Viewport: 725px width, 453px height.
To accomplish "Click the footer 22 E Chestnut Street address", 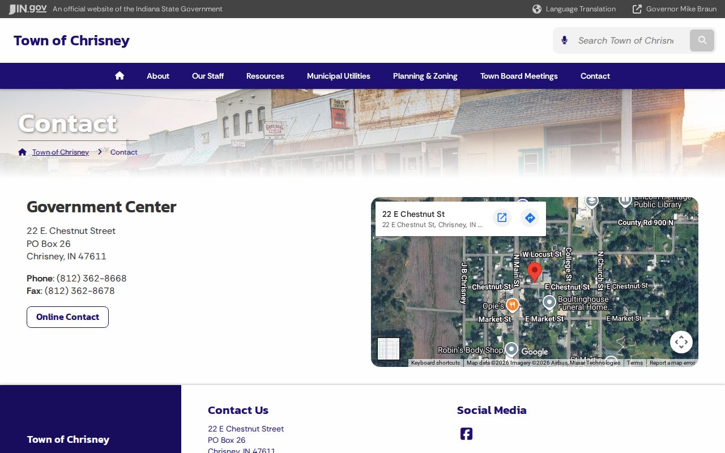I will pyautogui.click(x=246, y=429).
